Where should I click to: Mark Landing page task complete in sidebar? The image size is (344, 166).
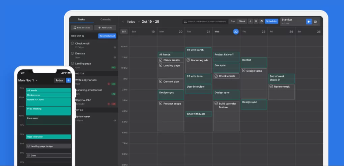click(73, 63)
